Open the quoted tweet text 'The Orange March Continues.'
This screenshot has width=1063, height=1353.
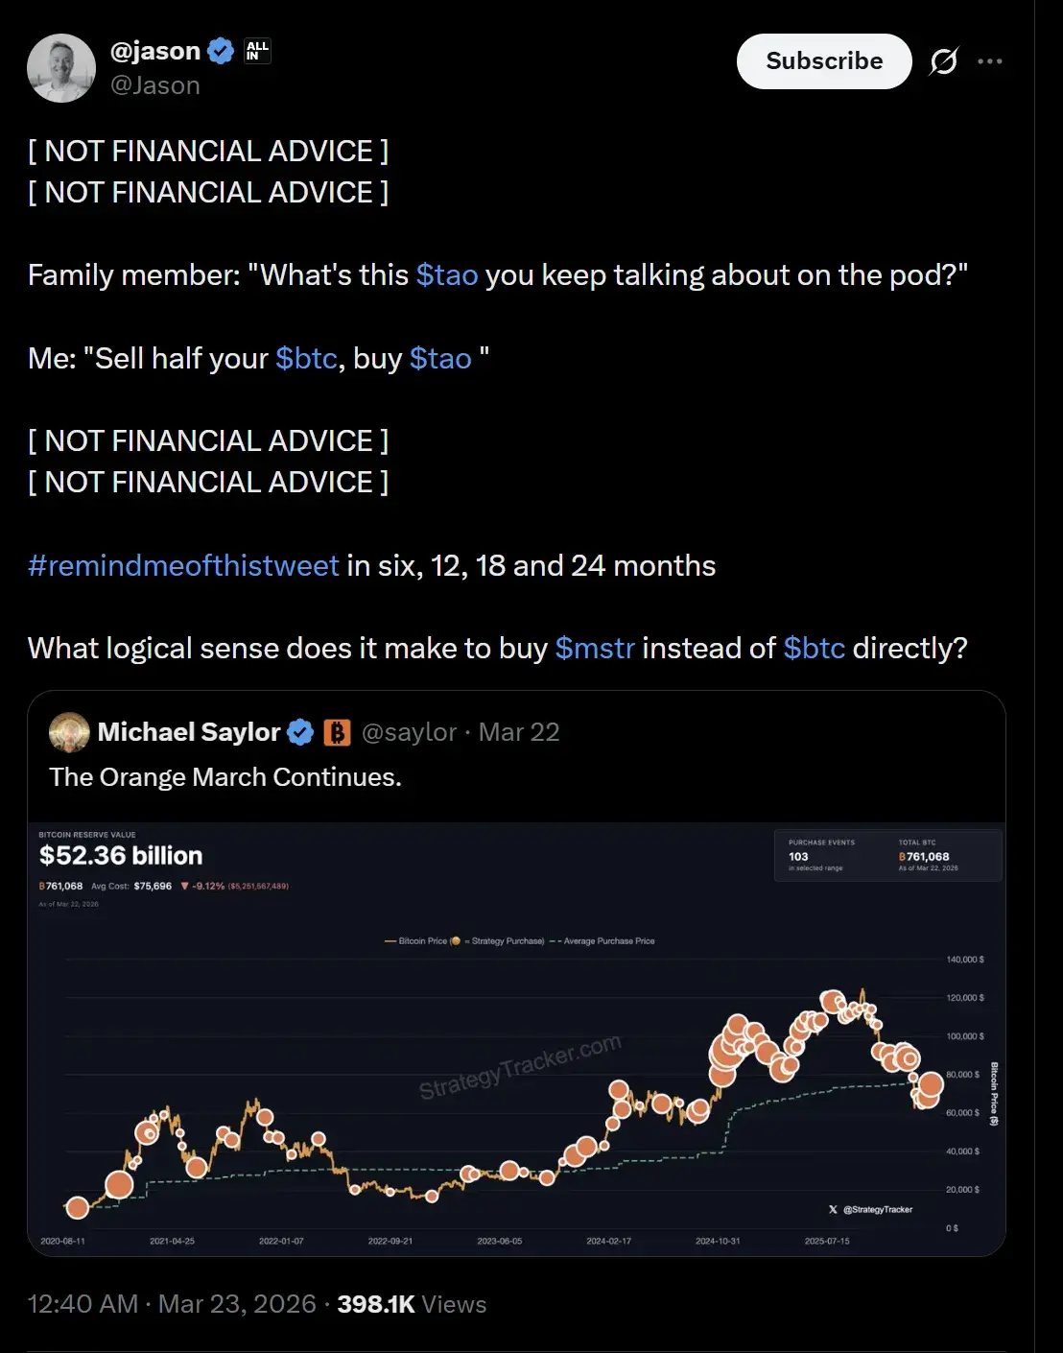[x=225, y=777]
